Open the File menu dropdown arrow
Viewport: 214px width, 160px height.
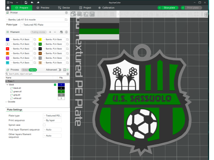[x=17, y=3]
